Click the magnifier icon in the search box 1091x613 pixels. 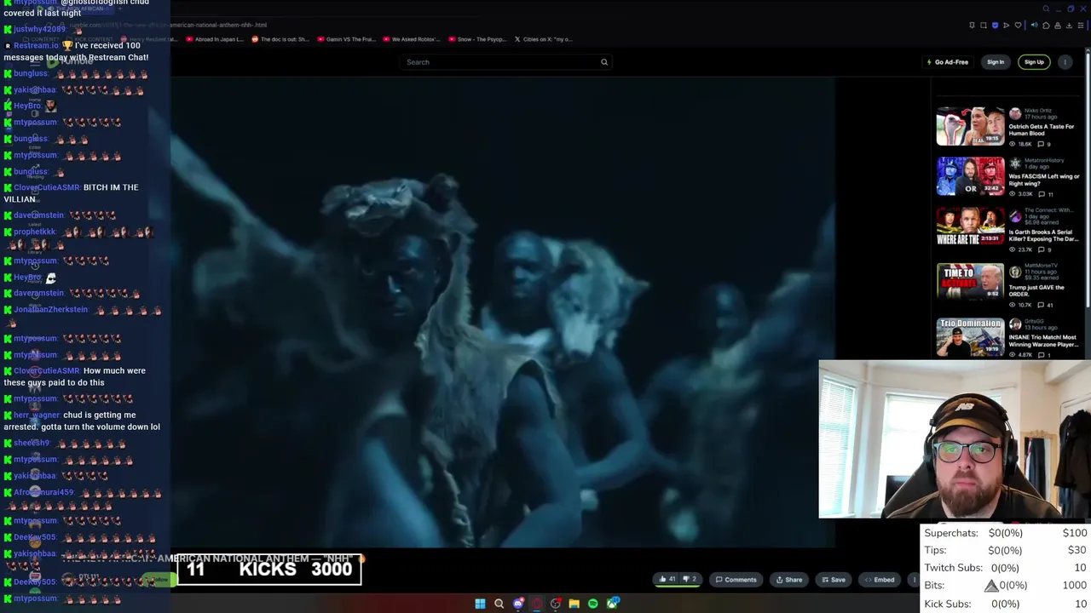[x=604, y=62]
